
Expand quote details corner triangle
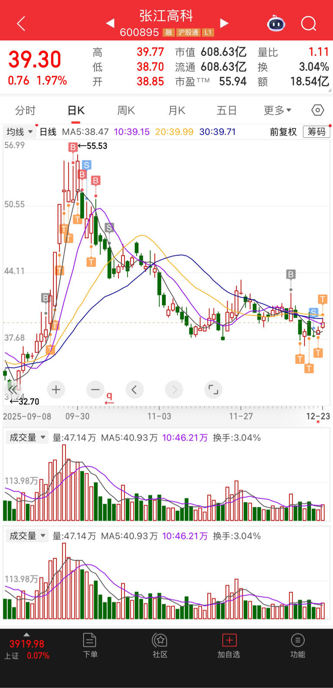(x=330, y=90)
